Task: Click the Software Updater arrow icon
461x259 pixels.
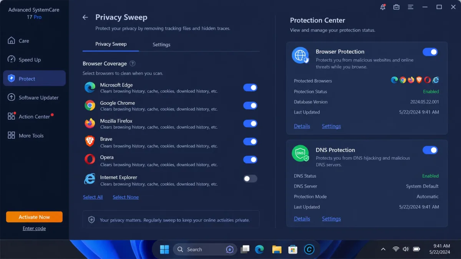Action: click(12, 97)
